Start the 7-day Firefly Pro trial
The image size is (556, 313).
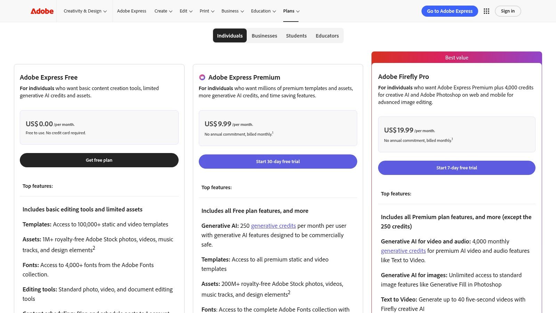tap(456, 168)
